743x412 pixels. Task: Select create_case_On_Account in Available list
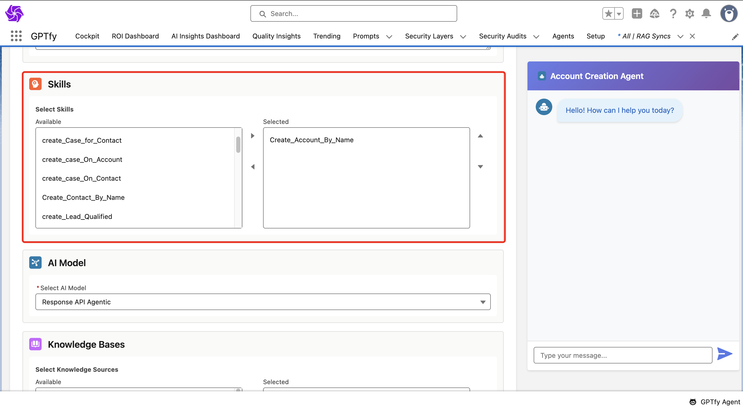[x=82, y=159]
